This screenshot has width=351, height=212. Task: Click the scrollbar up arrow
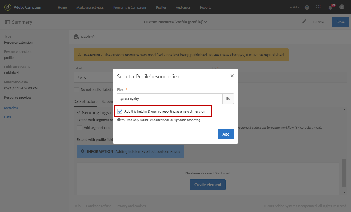344,110
